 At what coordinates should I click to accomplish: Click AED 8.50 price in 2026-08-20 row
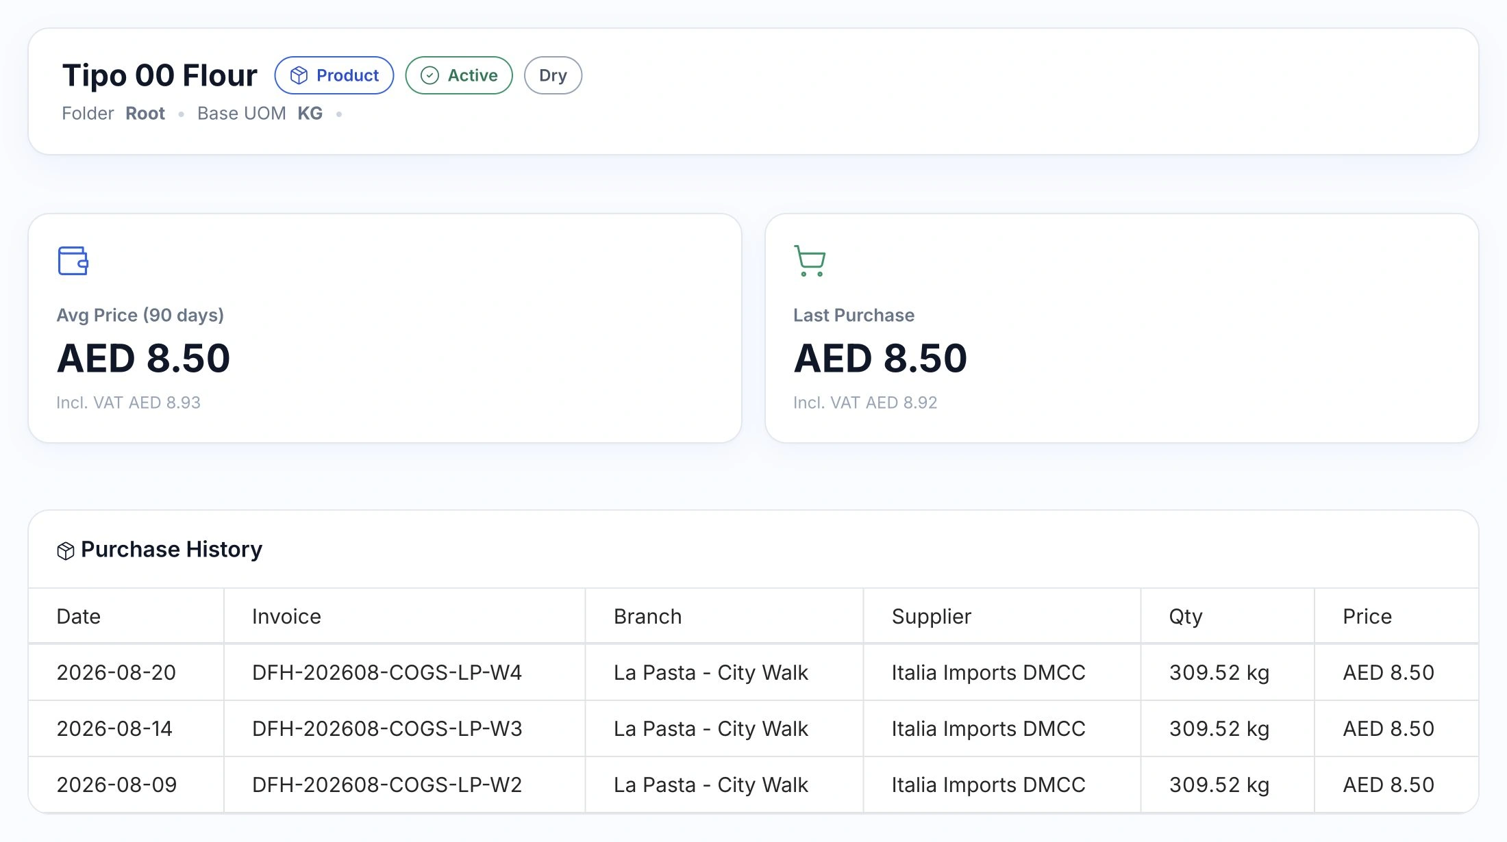(x=1388, y=673)
